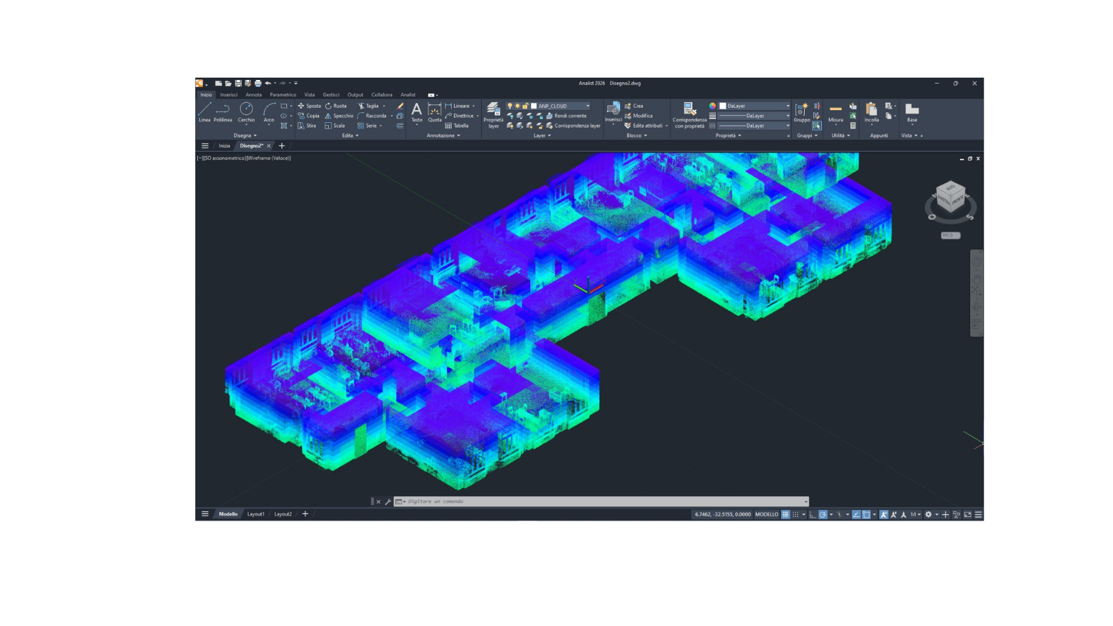1113x626 pixels.
Task: Activate the Polilinea tool
Action: pyautogui.click(x=224, y=112)
